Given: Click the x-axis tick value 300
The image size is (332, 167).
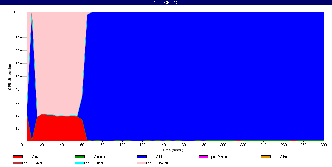Looking at the screenshot, I should coord(324,145).
